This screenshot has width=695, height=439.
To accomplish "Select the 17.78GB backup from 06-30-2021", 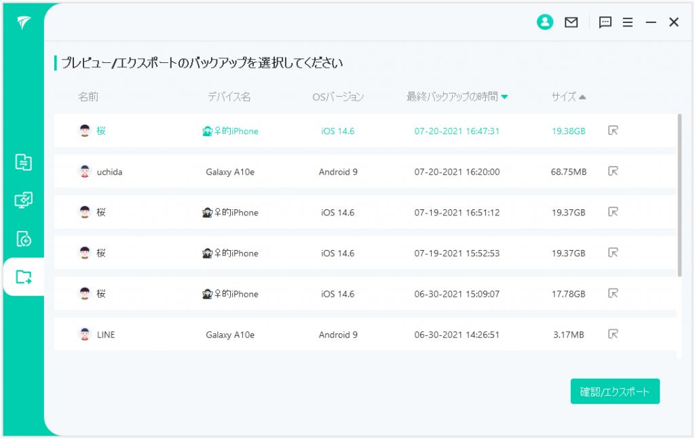I will (x=339, y=293).
